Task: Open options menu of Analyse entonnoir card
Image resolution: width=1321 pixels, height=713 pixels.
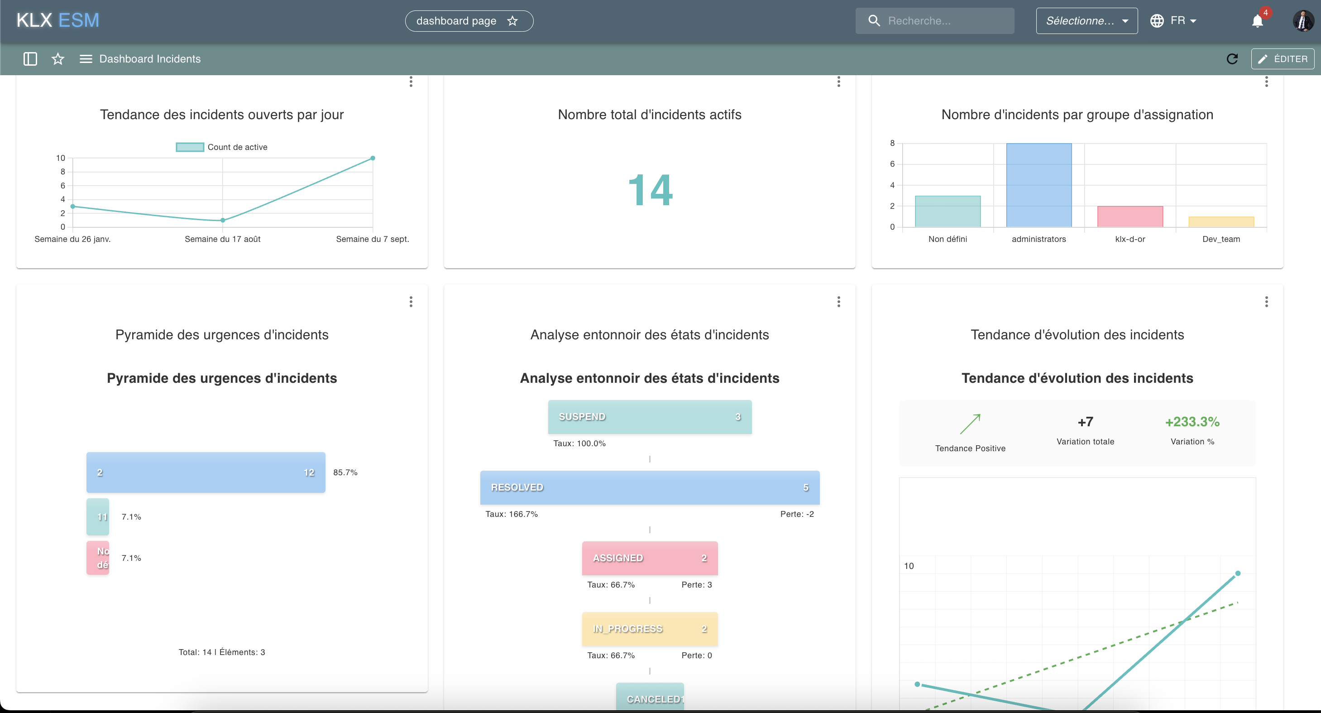Action: (838, 302)
